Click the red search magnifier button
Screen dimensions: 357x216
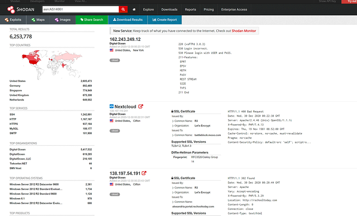pos(123,9)
